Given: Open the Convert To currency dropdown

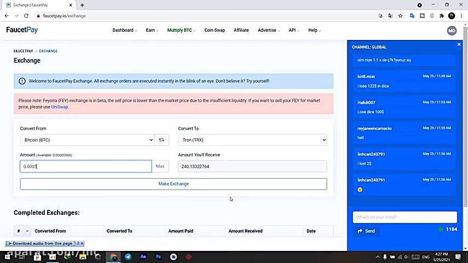Looking at the screenshot, I should click(253, 140).
